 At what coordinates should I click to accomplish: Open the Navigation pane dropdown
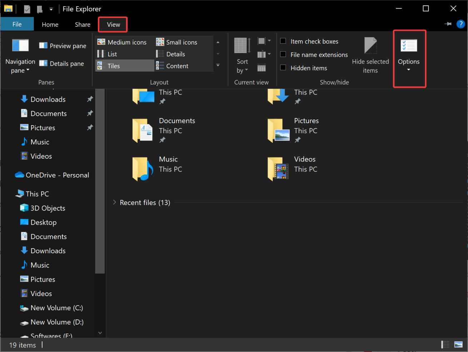tap(20, 66)
